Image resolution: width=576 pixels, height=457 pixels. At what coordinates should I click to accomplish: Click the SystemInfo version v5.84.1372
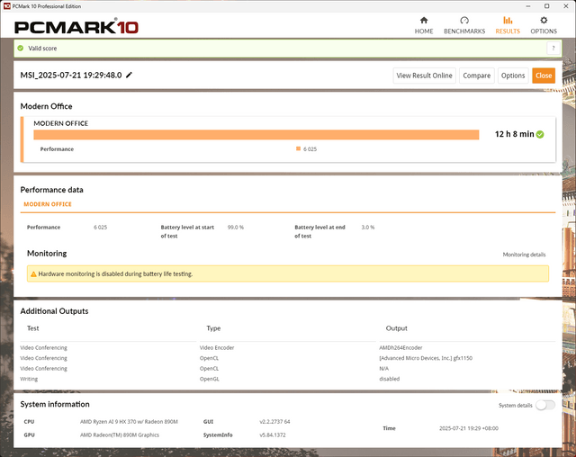click(x=273, y=435)
